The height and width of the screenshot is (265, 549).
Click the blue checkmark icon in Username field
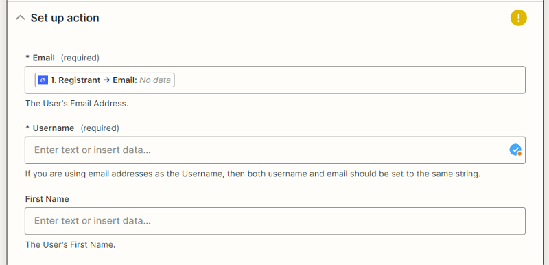(x=515, y=150)
